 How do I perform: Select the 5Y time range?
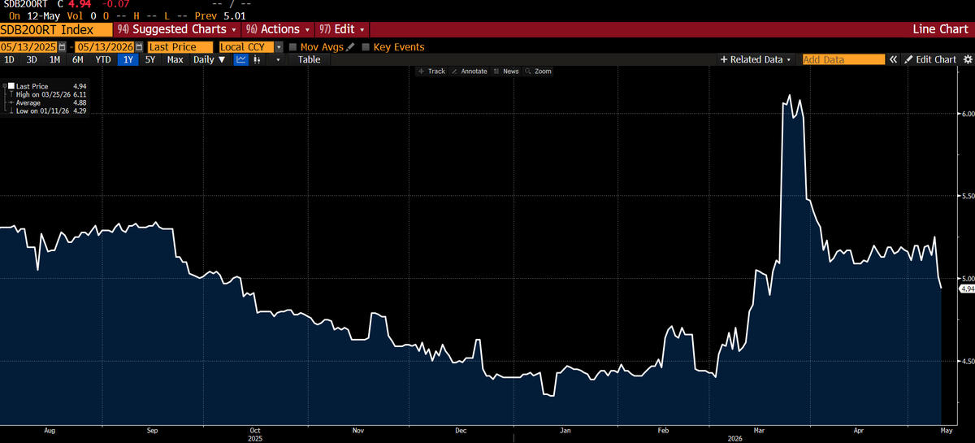(150, 59)
